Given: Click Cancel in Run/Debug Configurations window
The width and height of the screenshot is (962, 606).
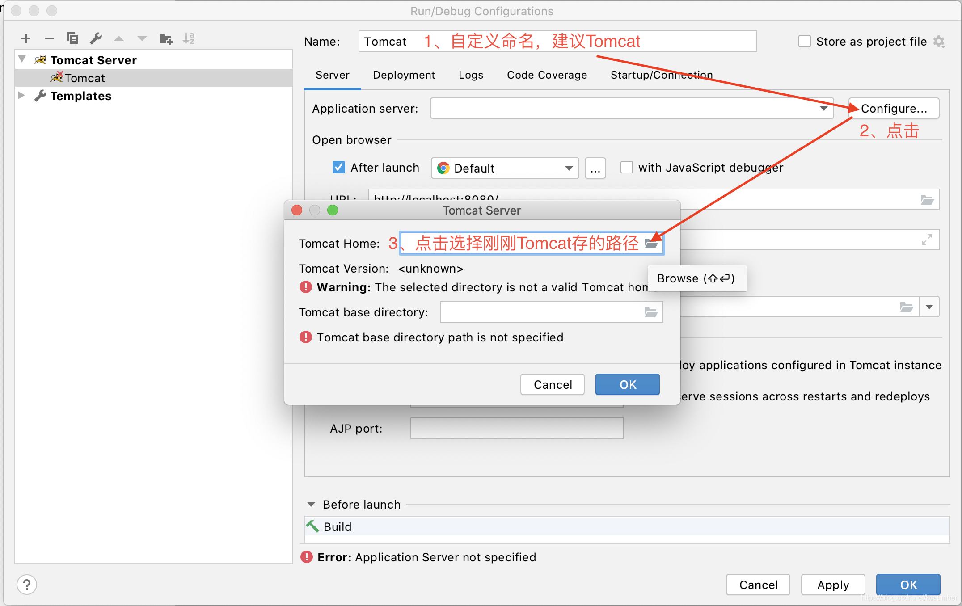Looking at the screenshot, I should click(x=758, y=585).
